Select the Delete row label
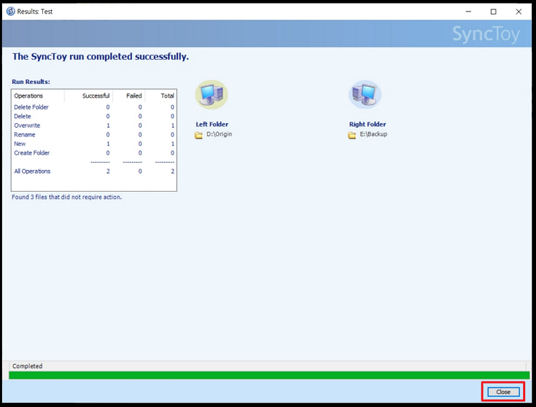 22,116
